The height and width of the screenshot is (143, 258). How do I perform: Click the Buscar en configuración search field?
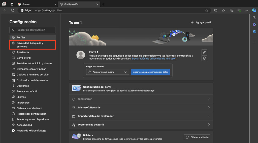pos(33,30)
